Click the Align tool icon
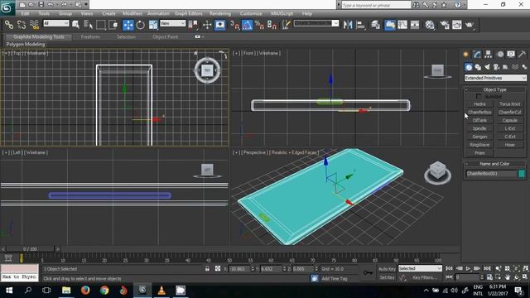This screenshot has width=530, height=298. 361,25
